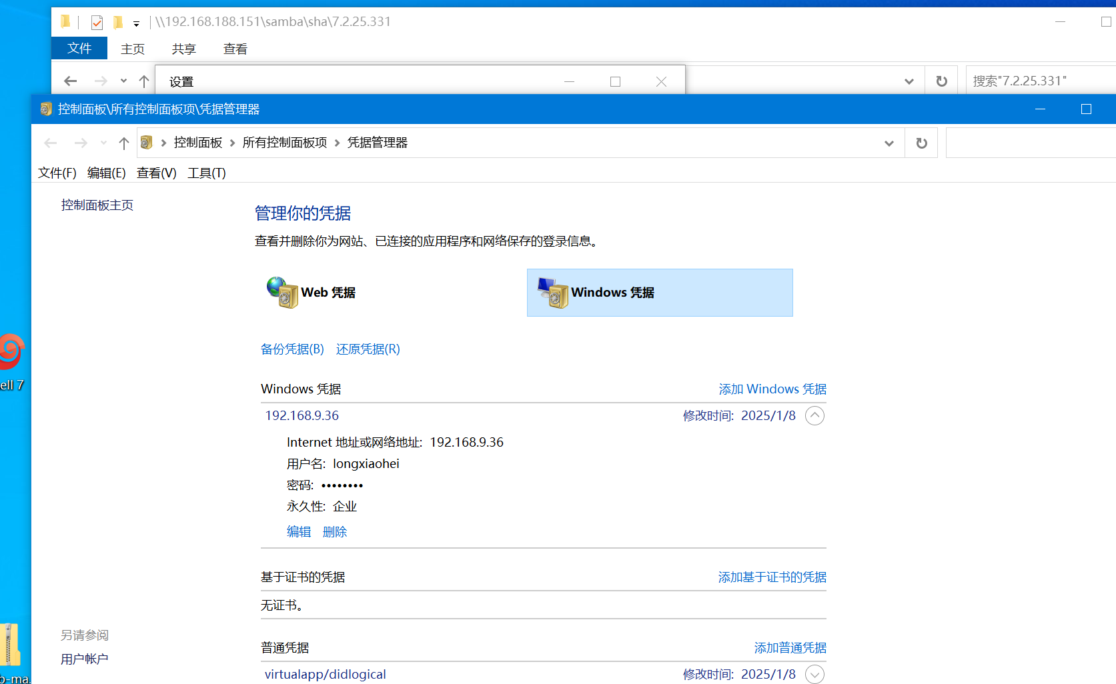This screenshot has width=1116, height=684.
Task: Maximize the 设置 window
Action: click(x=615, y=81)
